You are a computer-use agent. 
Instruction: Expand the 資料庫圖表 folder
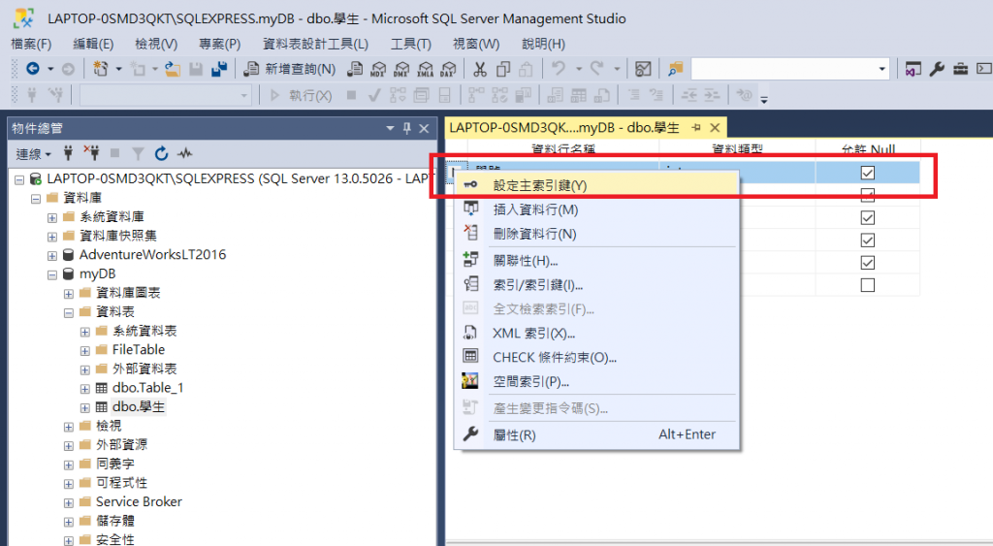[69, 294]
